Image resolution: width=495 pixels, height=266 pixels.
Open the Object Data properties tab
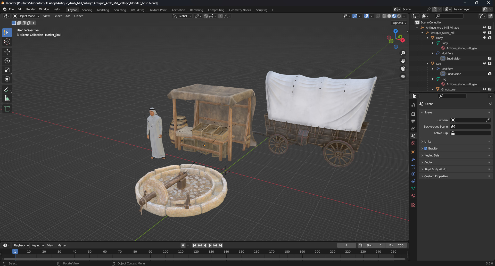(x=413, y=188)
